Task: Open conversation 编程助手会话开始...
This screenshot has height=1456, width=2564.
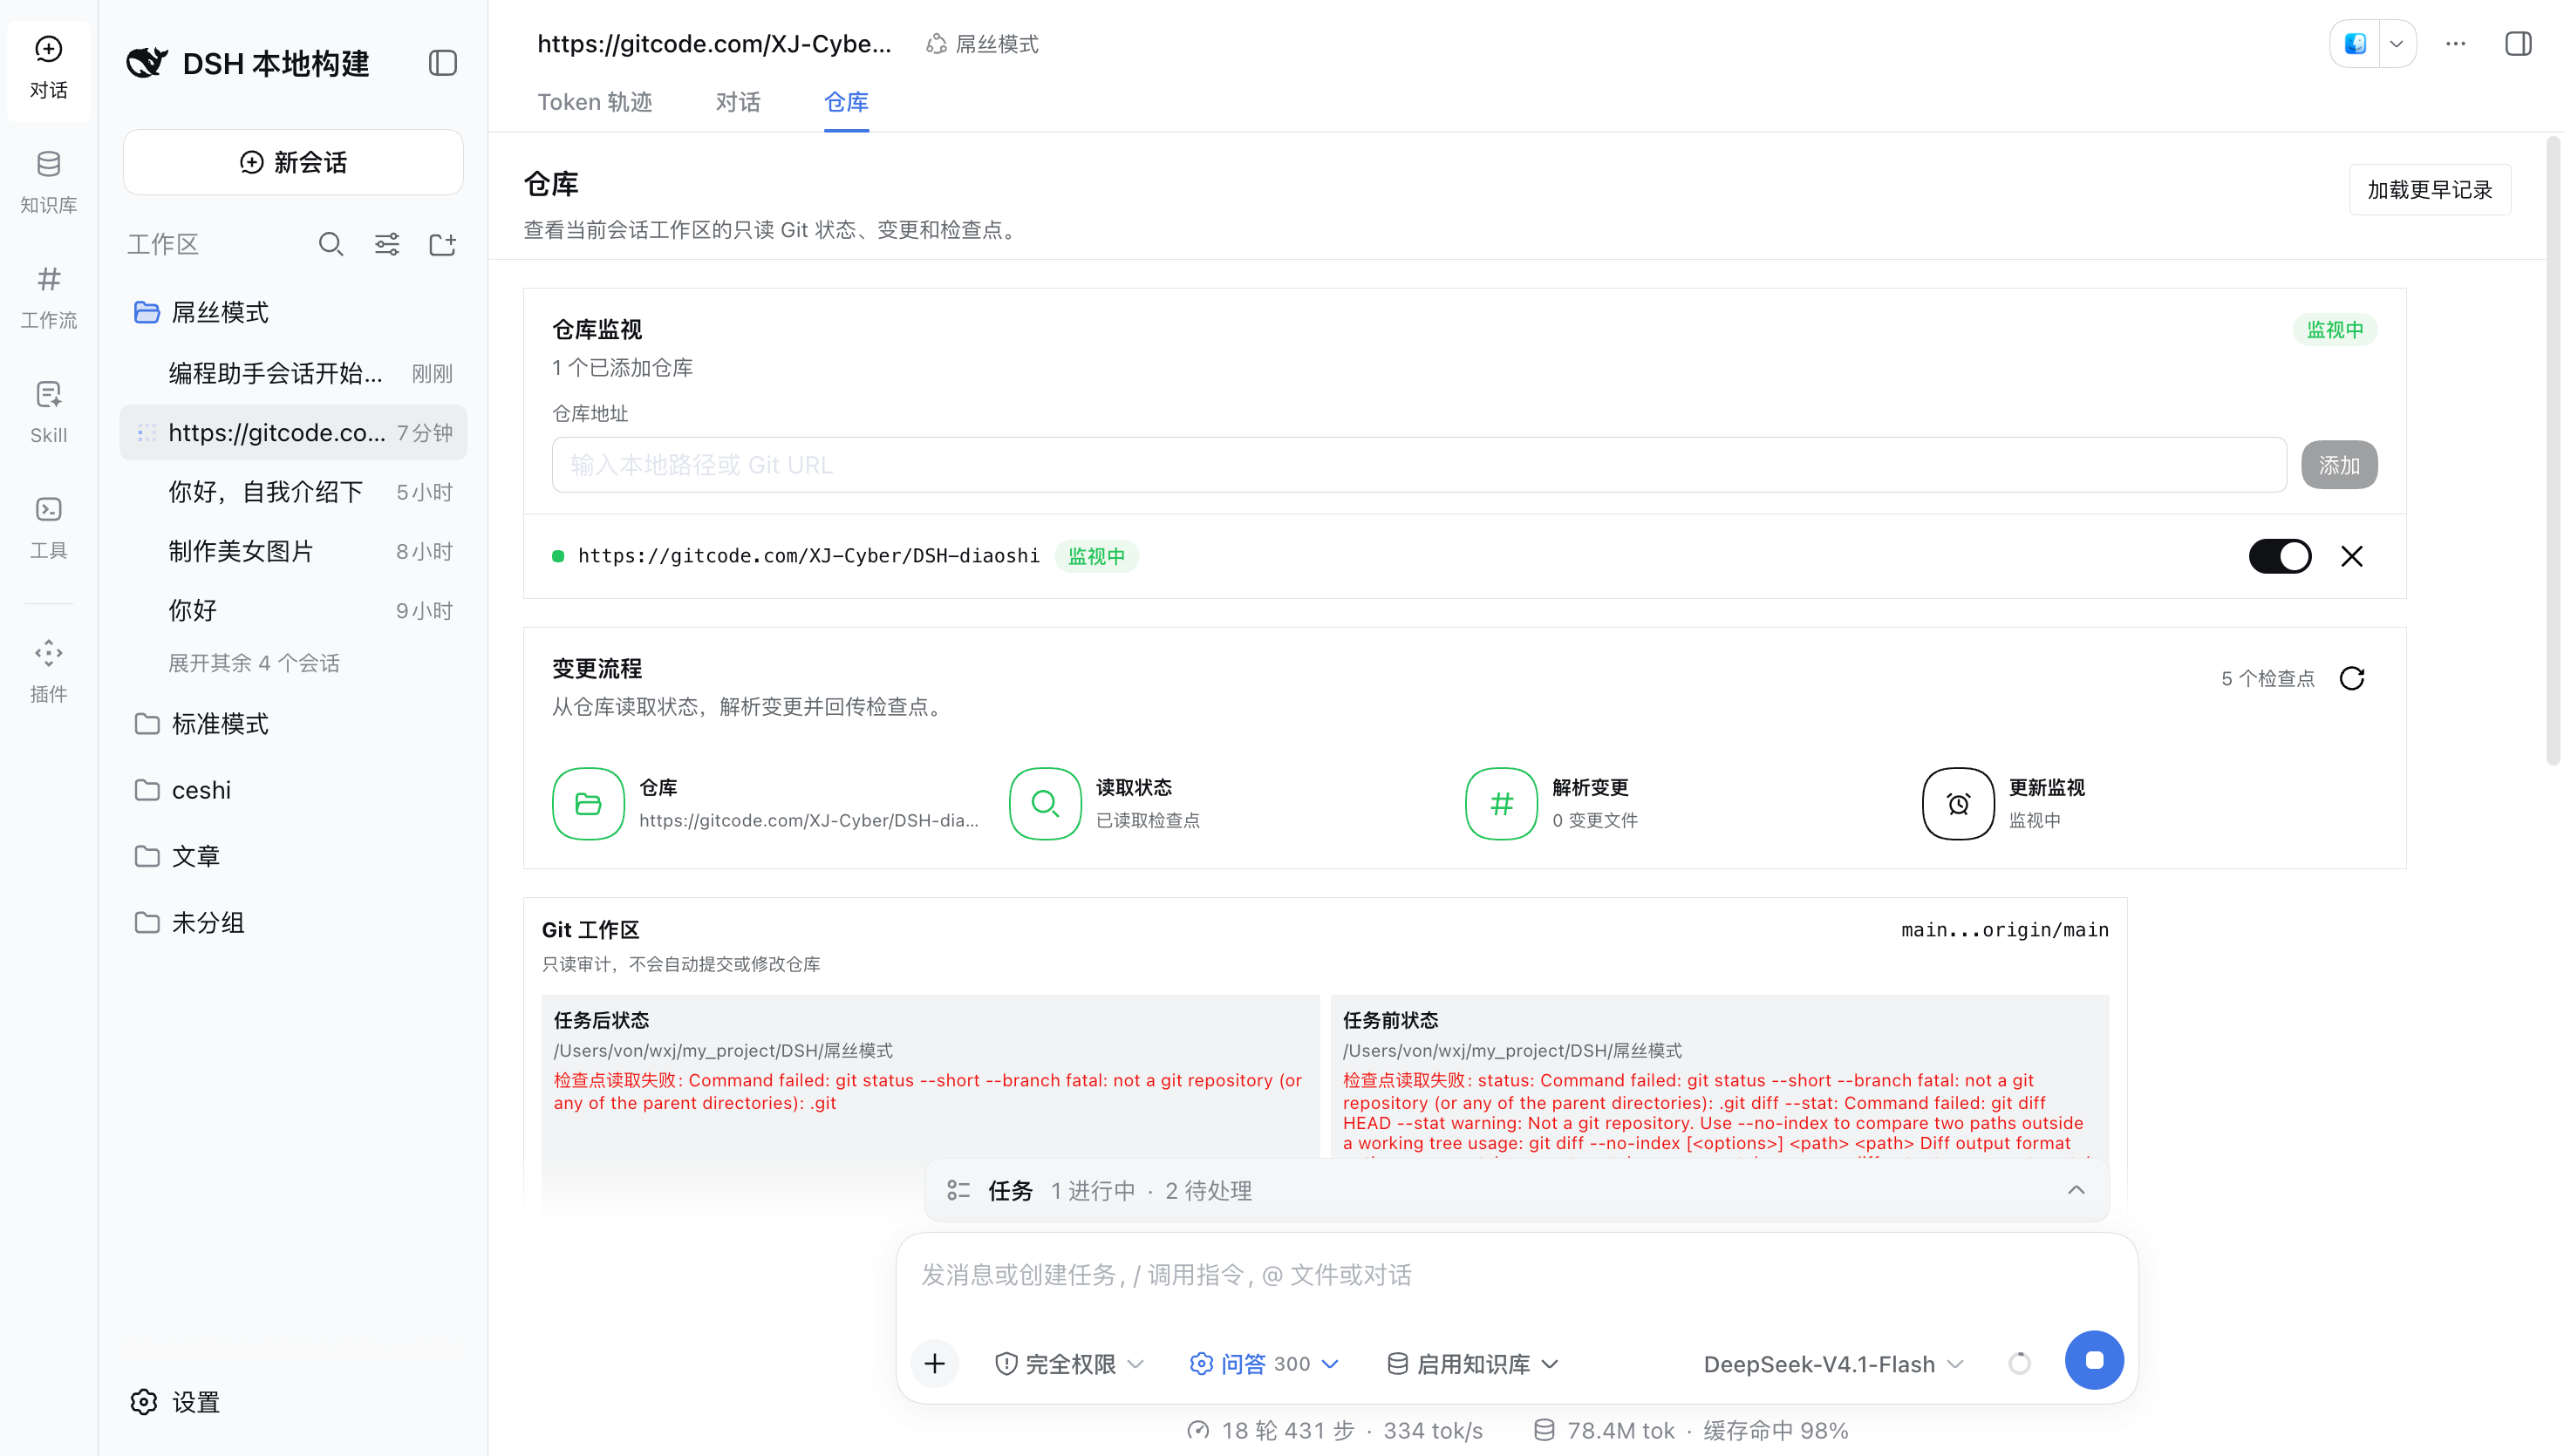Action: coord(293,373)
